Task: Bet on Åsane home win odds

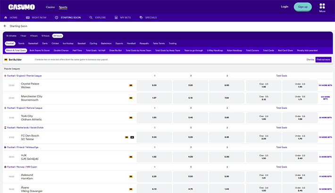Action: (x=154, y=189)
